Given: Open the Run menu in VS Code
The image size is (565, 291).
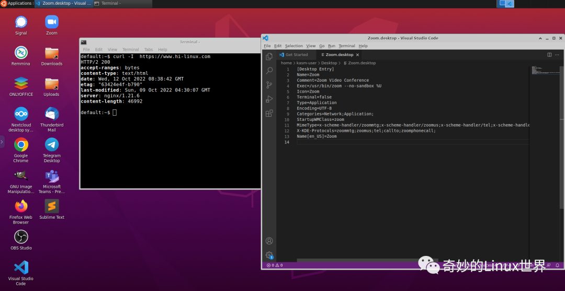Looking at the screenshot, I should tap(332, 46).
